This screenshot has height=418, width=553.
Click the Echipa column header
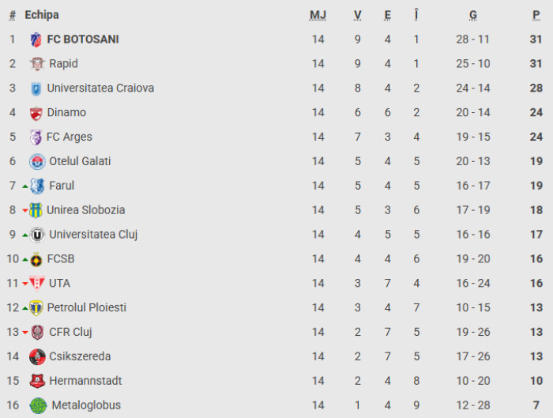pyautogui.click(x=42, y=15)
